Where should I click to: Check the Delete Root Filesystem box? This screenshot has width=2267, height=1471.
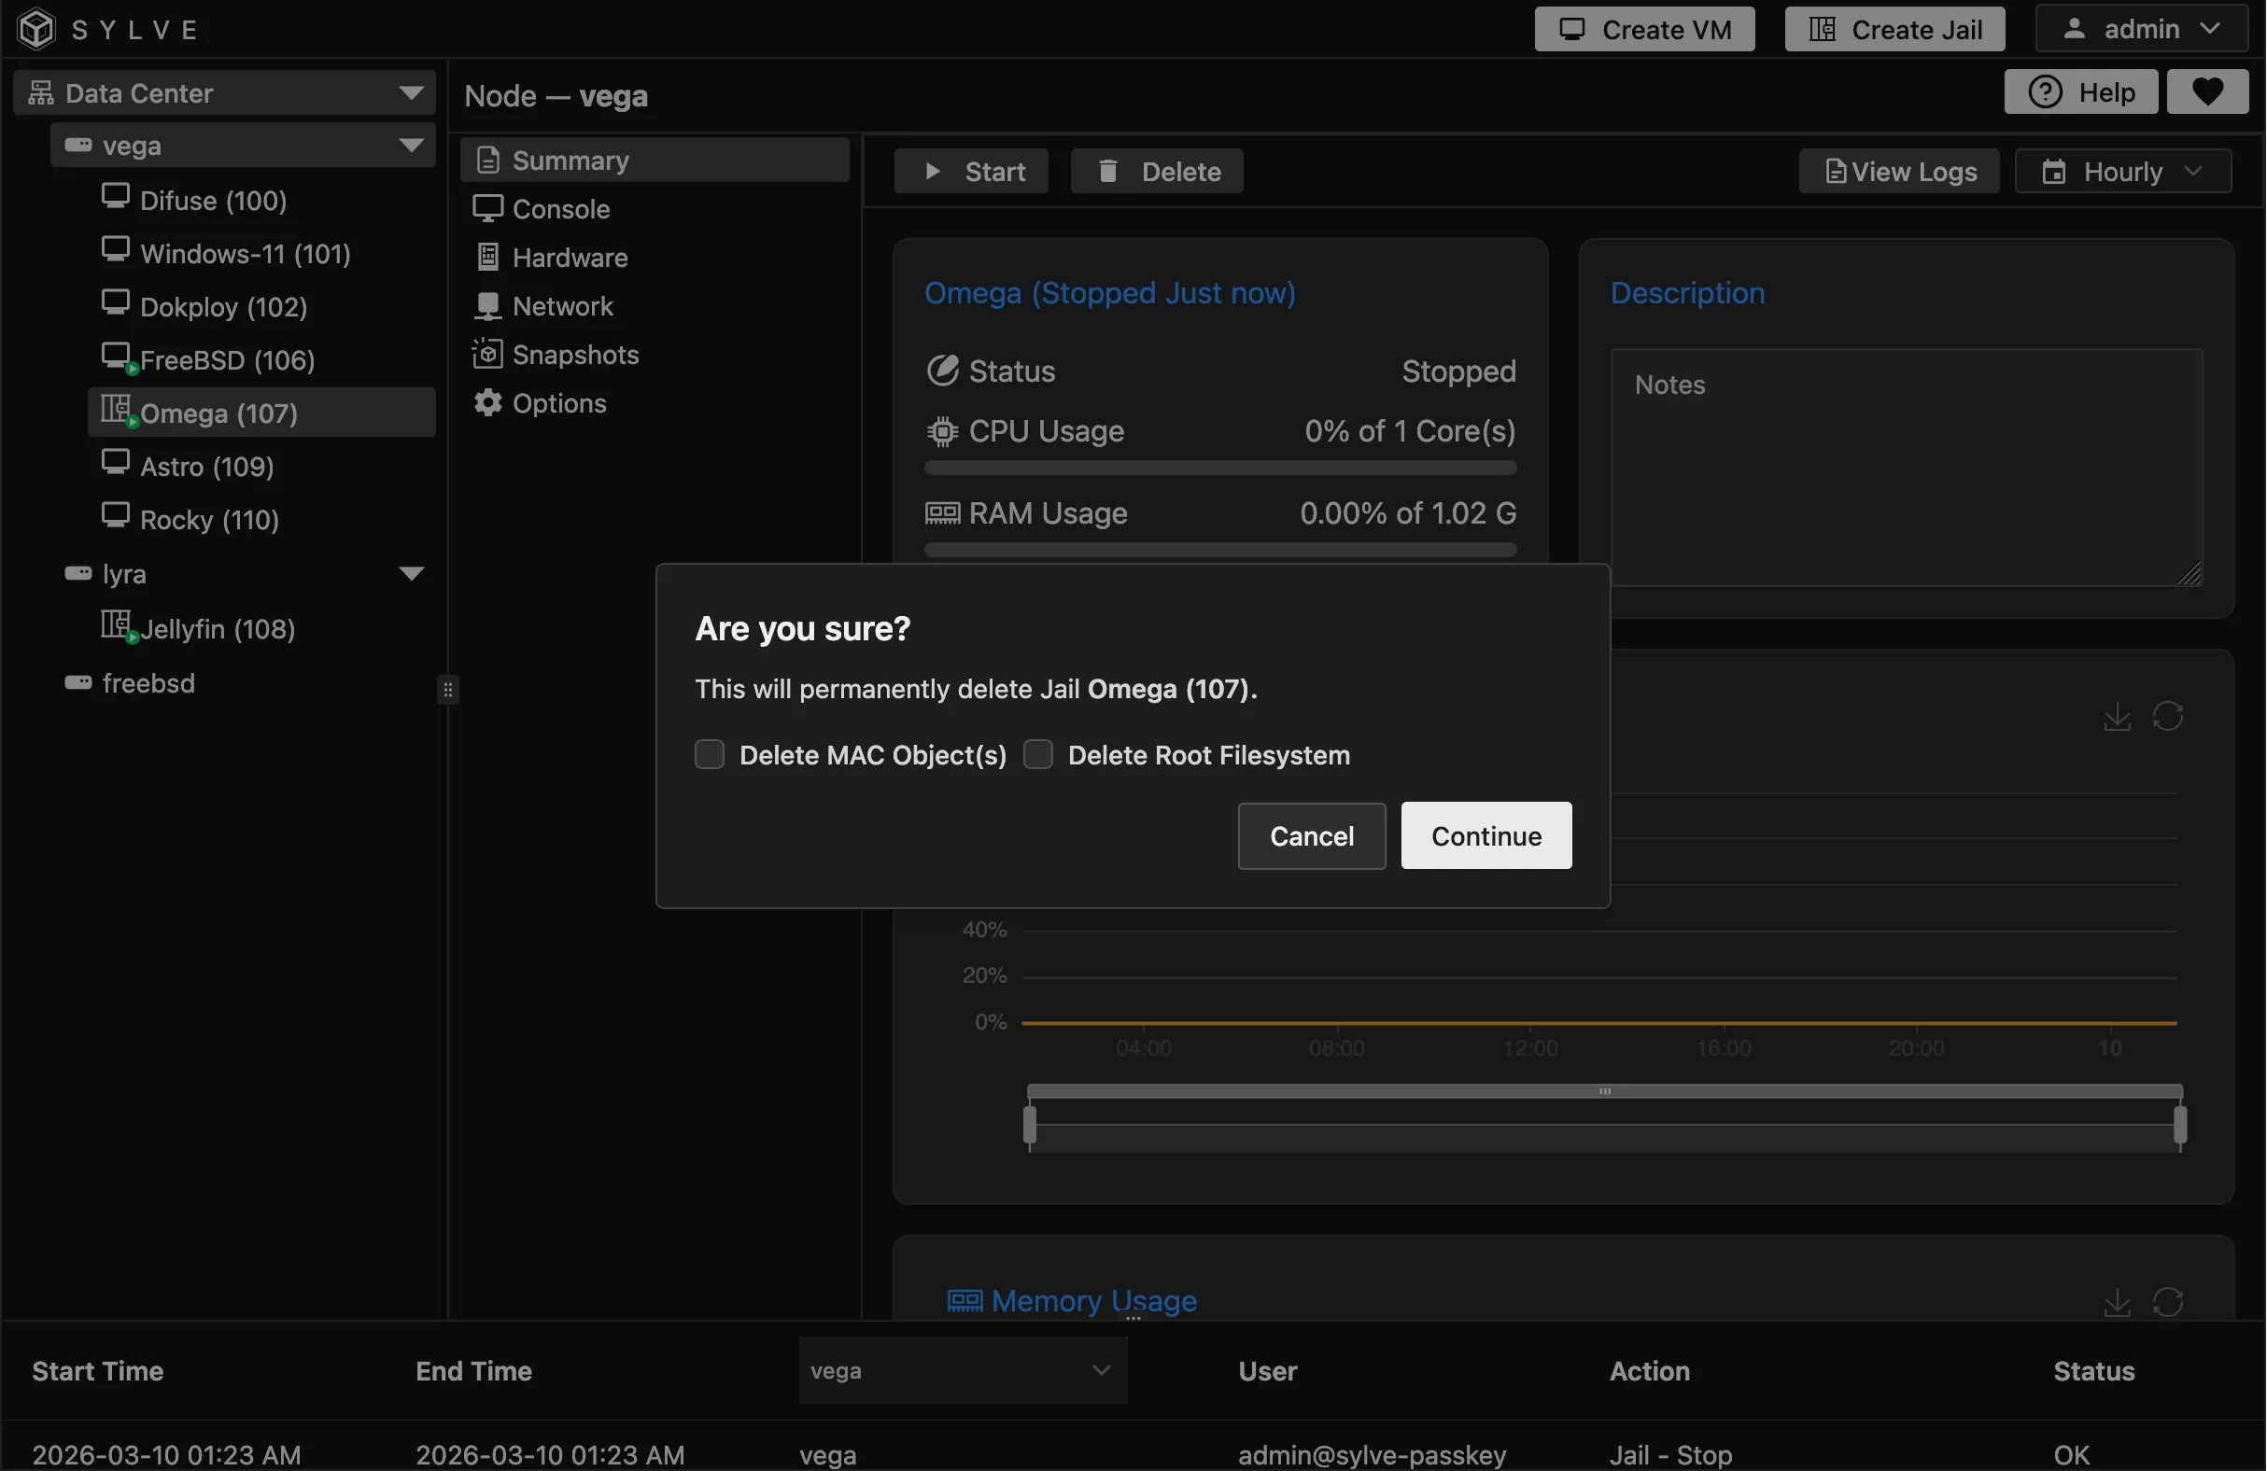point(1037,755)
